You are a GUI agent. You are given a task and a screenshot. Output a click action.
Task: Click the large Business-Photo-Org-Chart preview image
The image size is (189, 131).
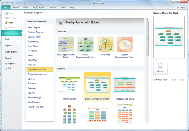[x=169, y=37]
